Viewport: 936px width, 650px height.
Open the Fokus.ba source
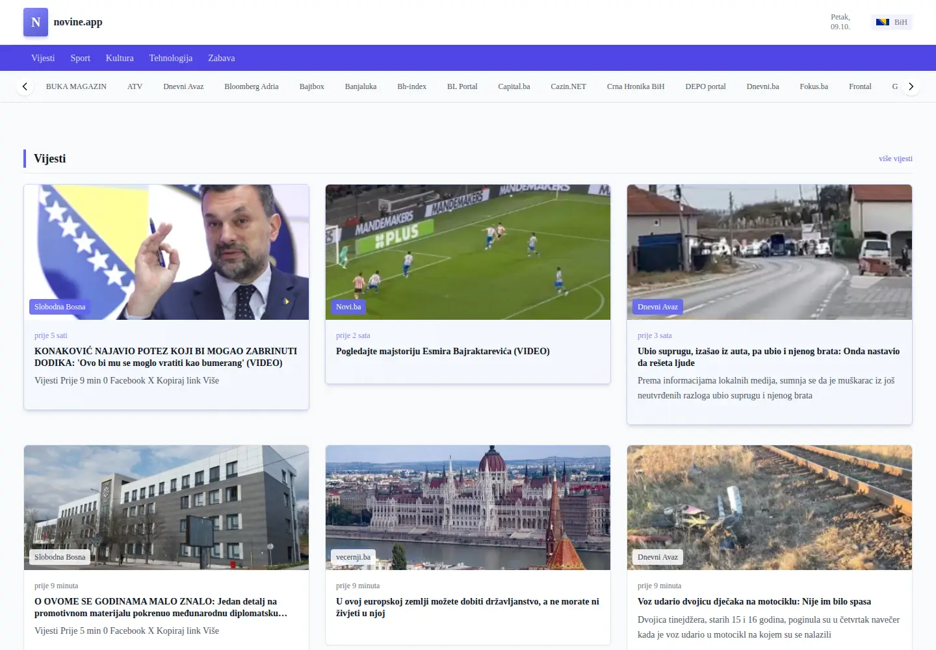click(814, 86)
